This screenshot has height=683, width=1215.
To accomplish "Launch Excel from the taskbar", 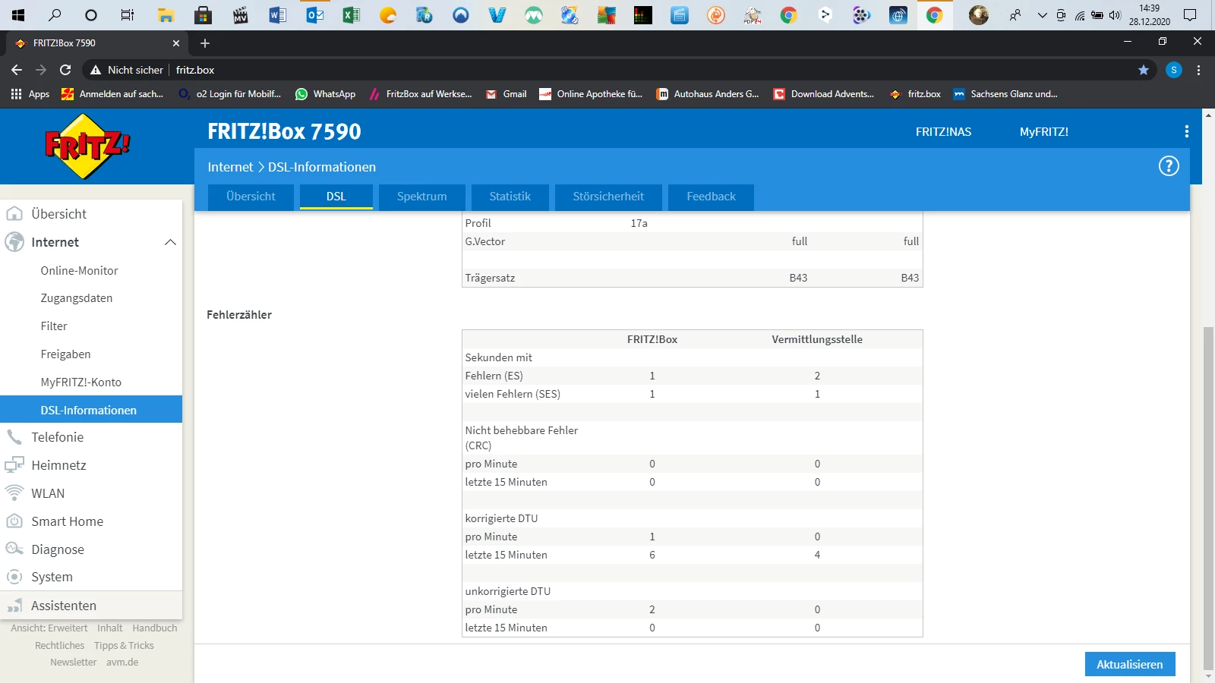I will [351, 15].
